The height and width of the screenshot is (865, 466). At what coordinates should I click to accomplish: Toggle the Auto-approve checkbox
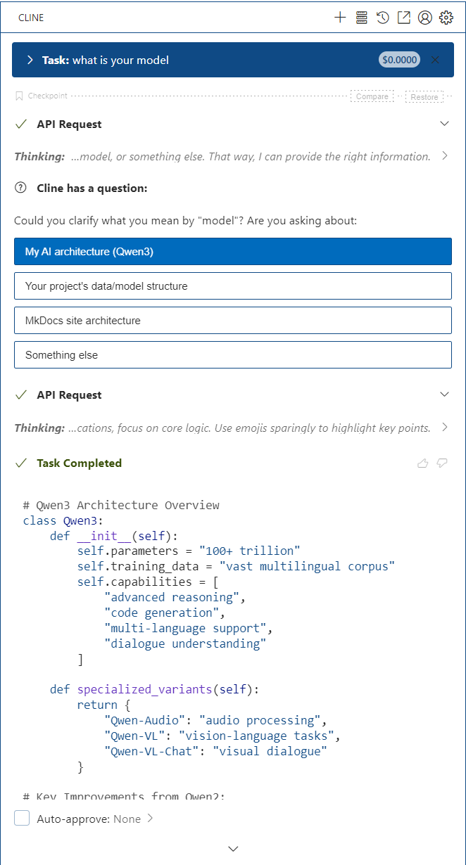(23, 819)
